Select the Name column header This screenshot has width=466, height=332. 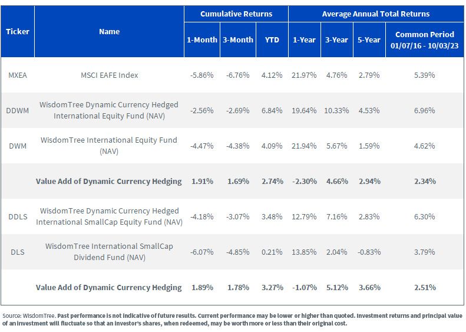pos(110,31)
